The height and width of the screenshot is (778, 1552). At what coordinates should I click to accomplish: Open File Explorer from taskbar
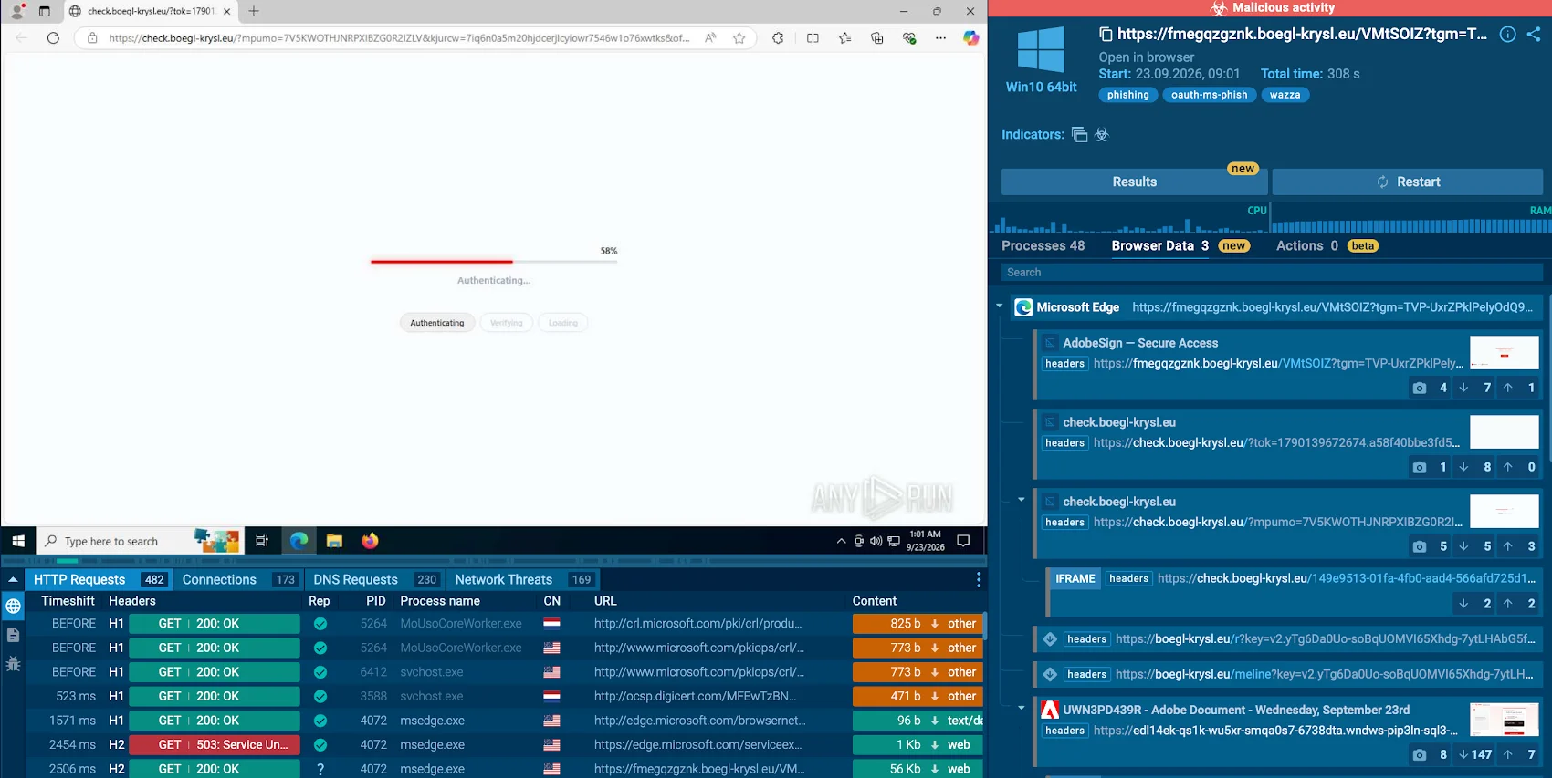334,541
